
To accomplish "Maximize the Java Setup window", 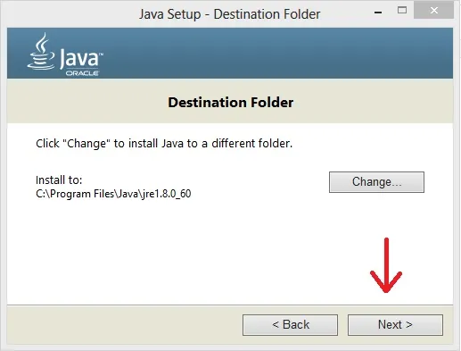I will tap(402, 11).
